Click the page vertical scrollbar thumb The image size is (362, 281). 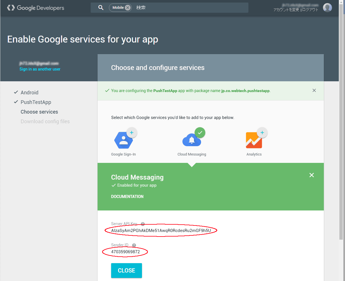(341, 122)
